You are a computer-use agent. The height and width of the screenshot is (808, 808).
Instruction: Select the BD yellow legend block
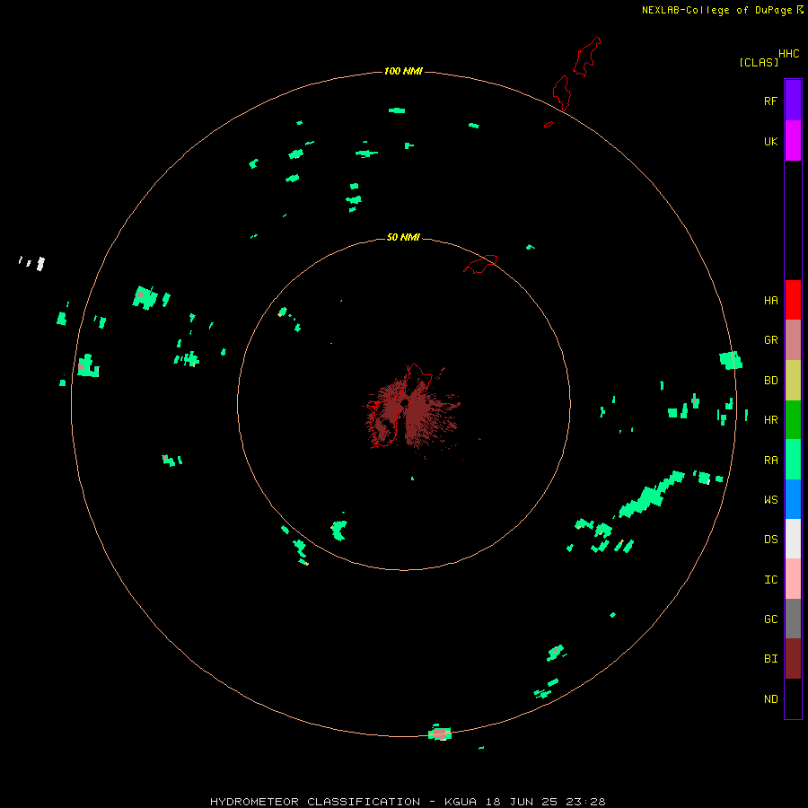tap(793, 380)
